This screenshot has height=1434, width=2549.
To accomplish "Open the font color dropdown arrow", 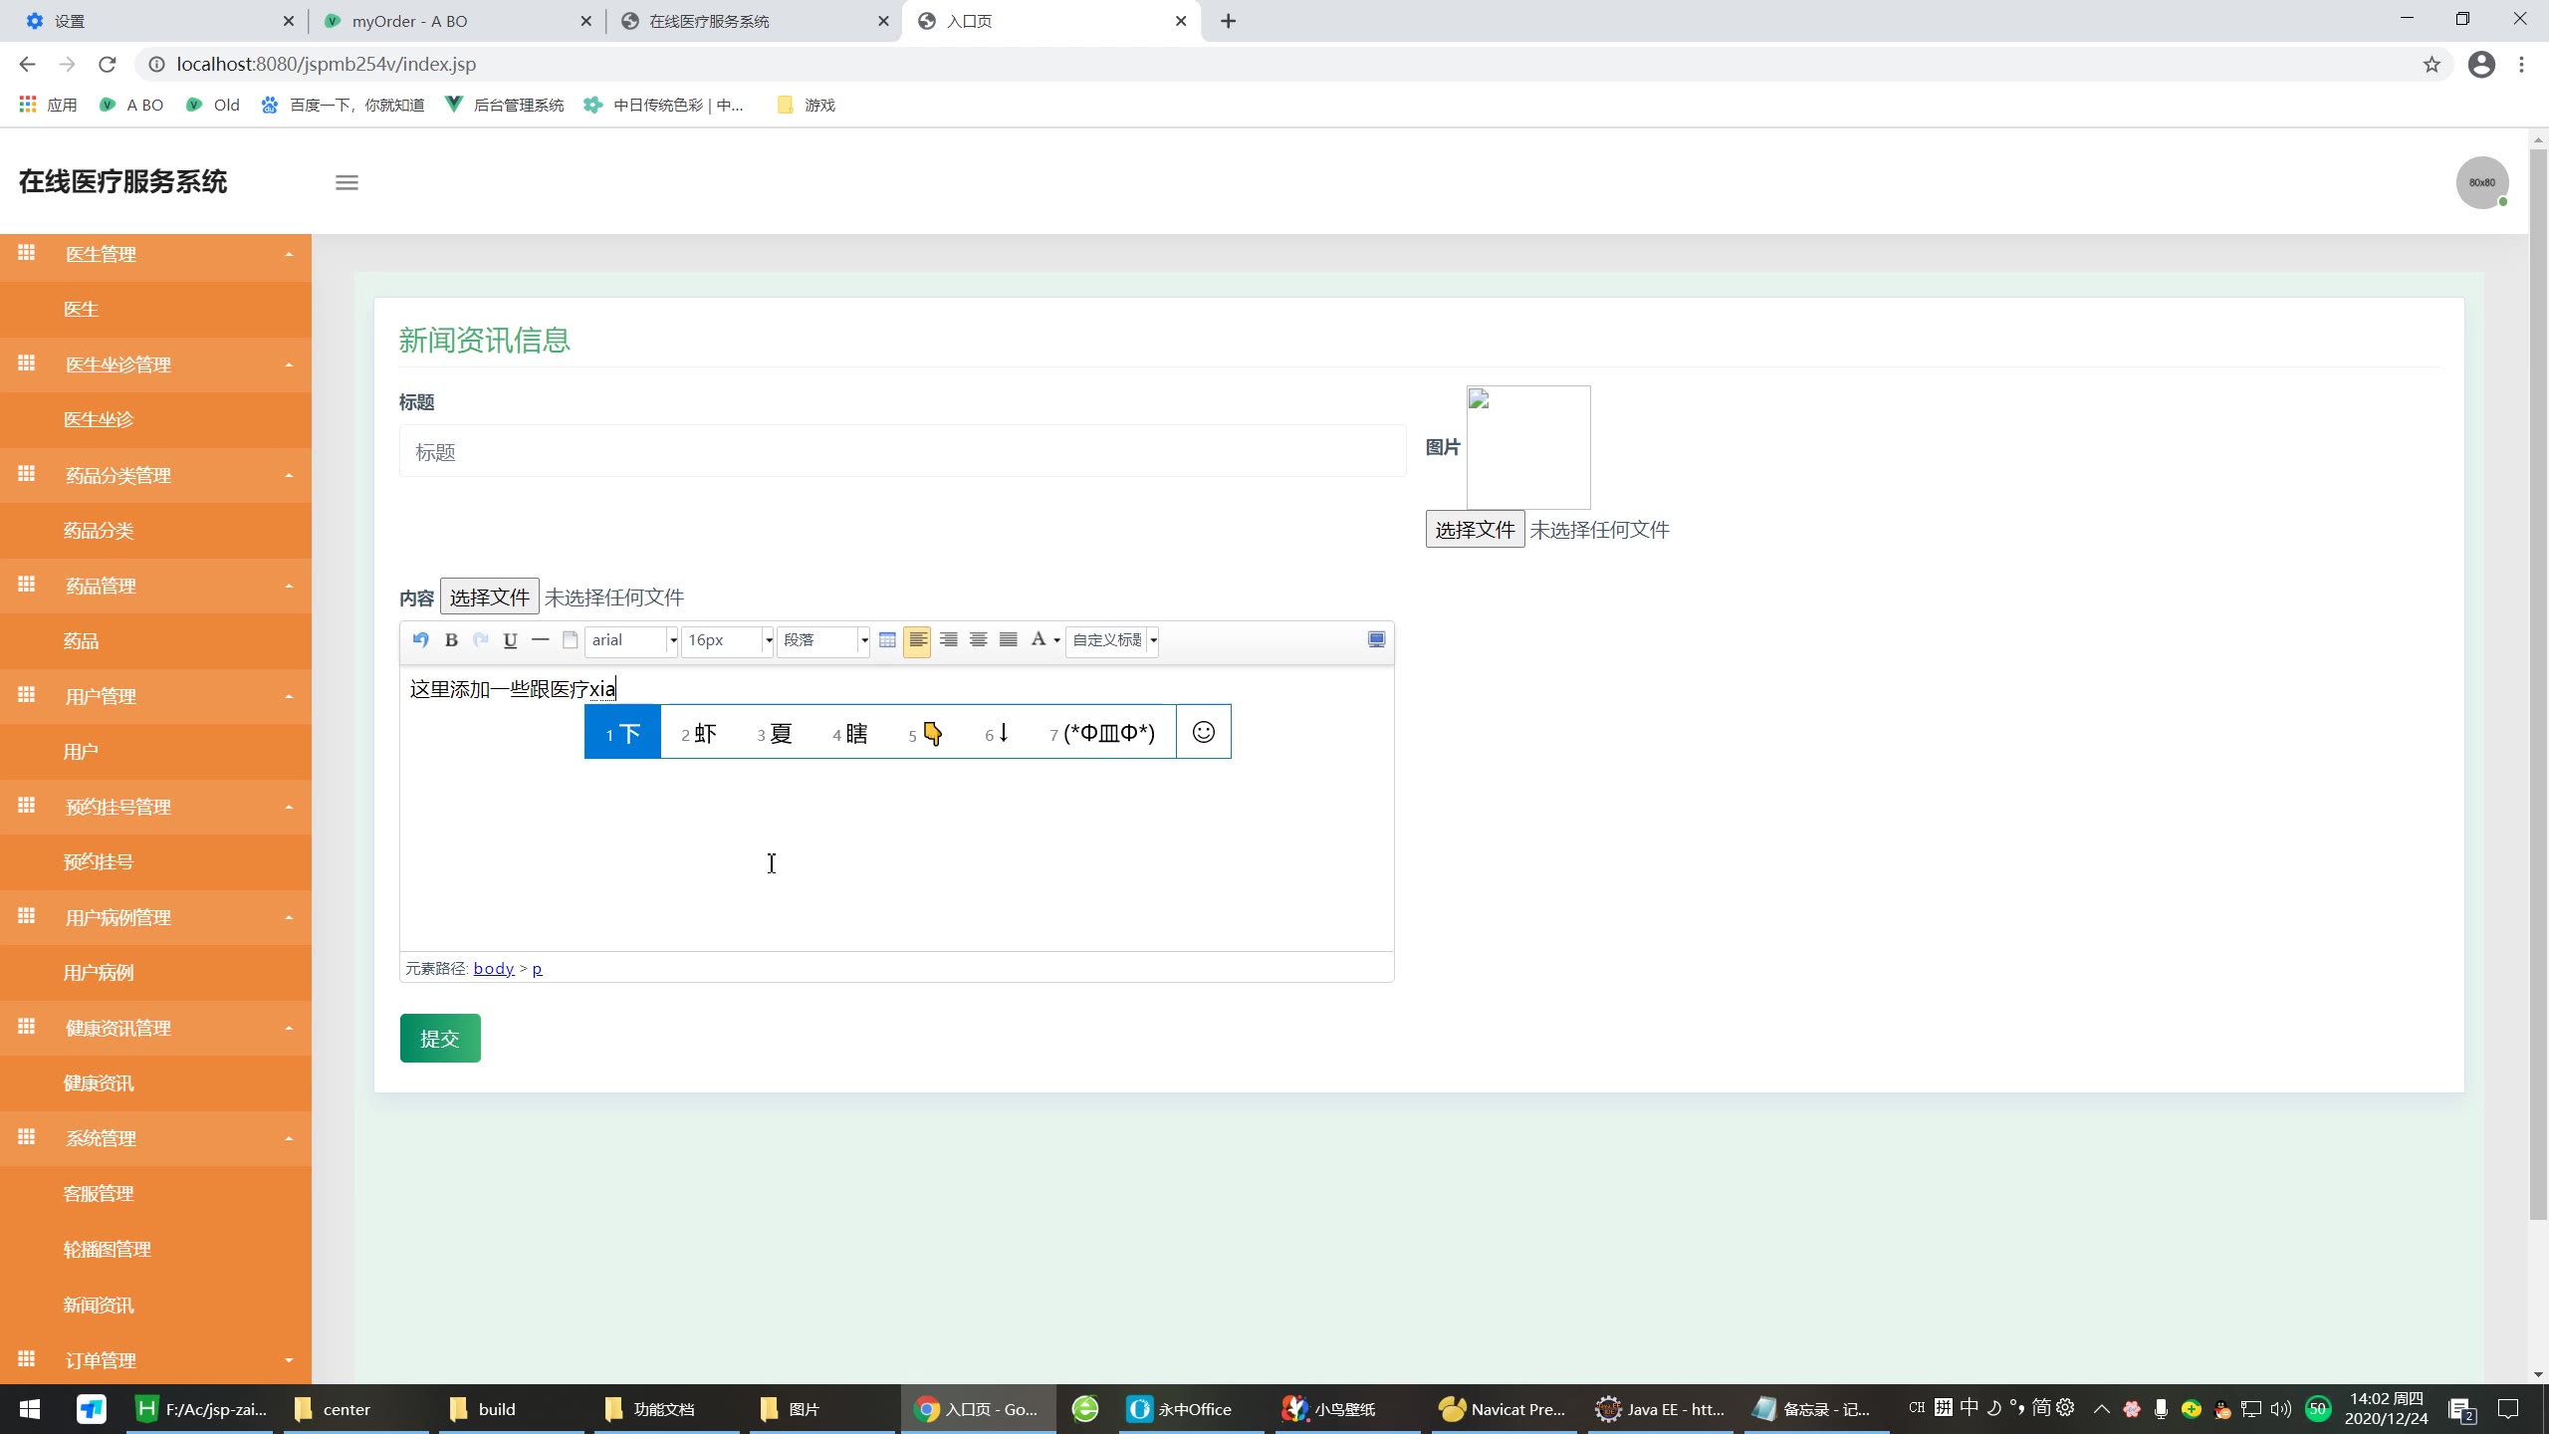I will click(1056, 640).
